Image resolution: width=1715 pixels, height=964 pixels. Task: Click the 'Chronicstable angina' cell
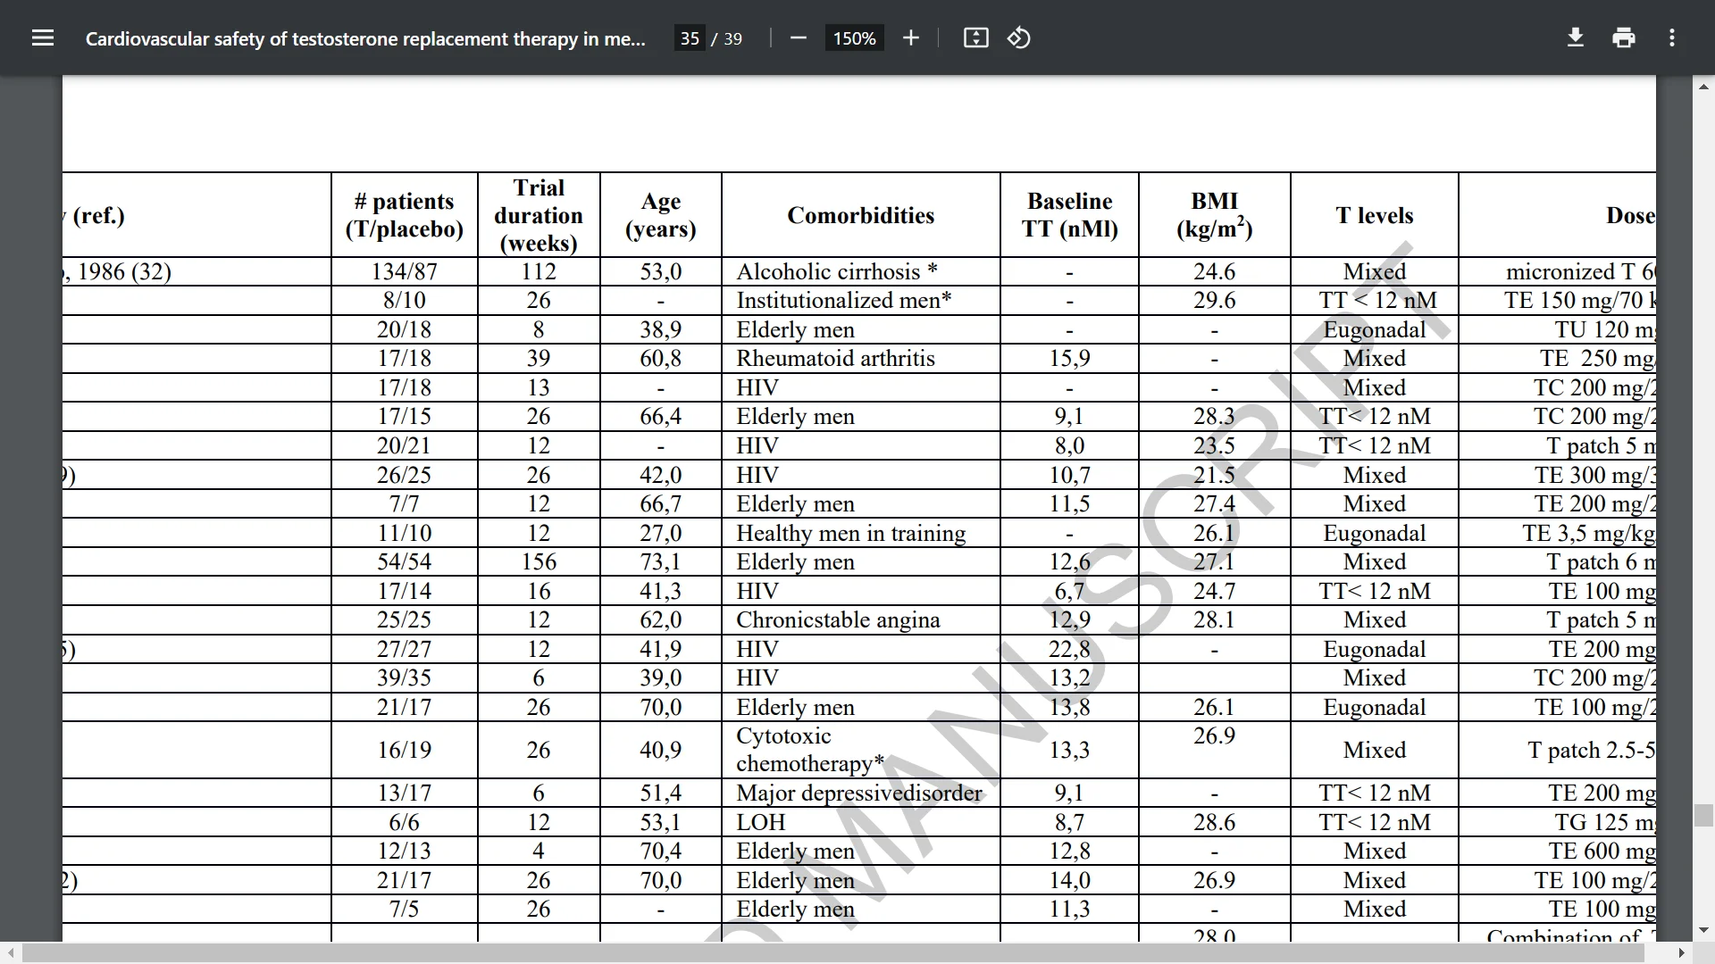861,619
